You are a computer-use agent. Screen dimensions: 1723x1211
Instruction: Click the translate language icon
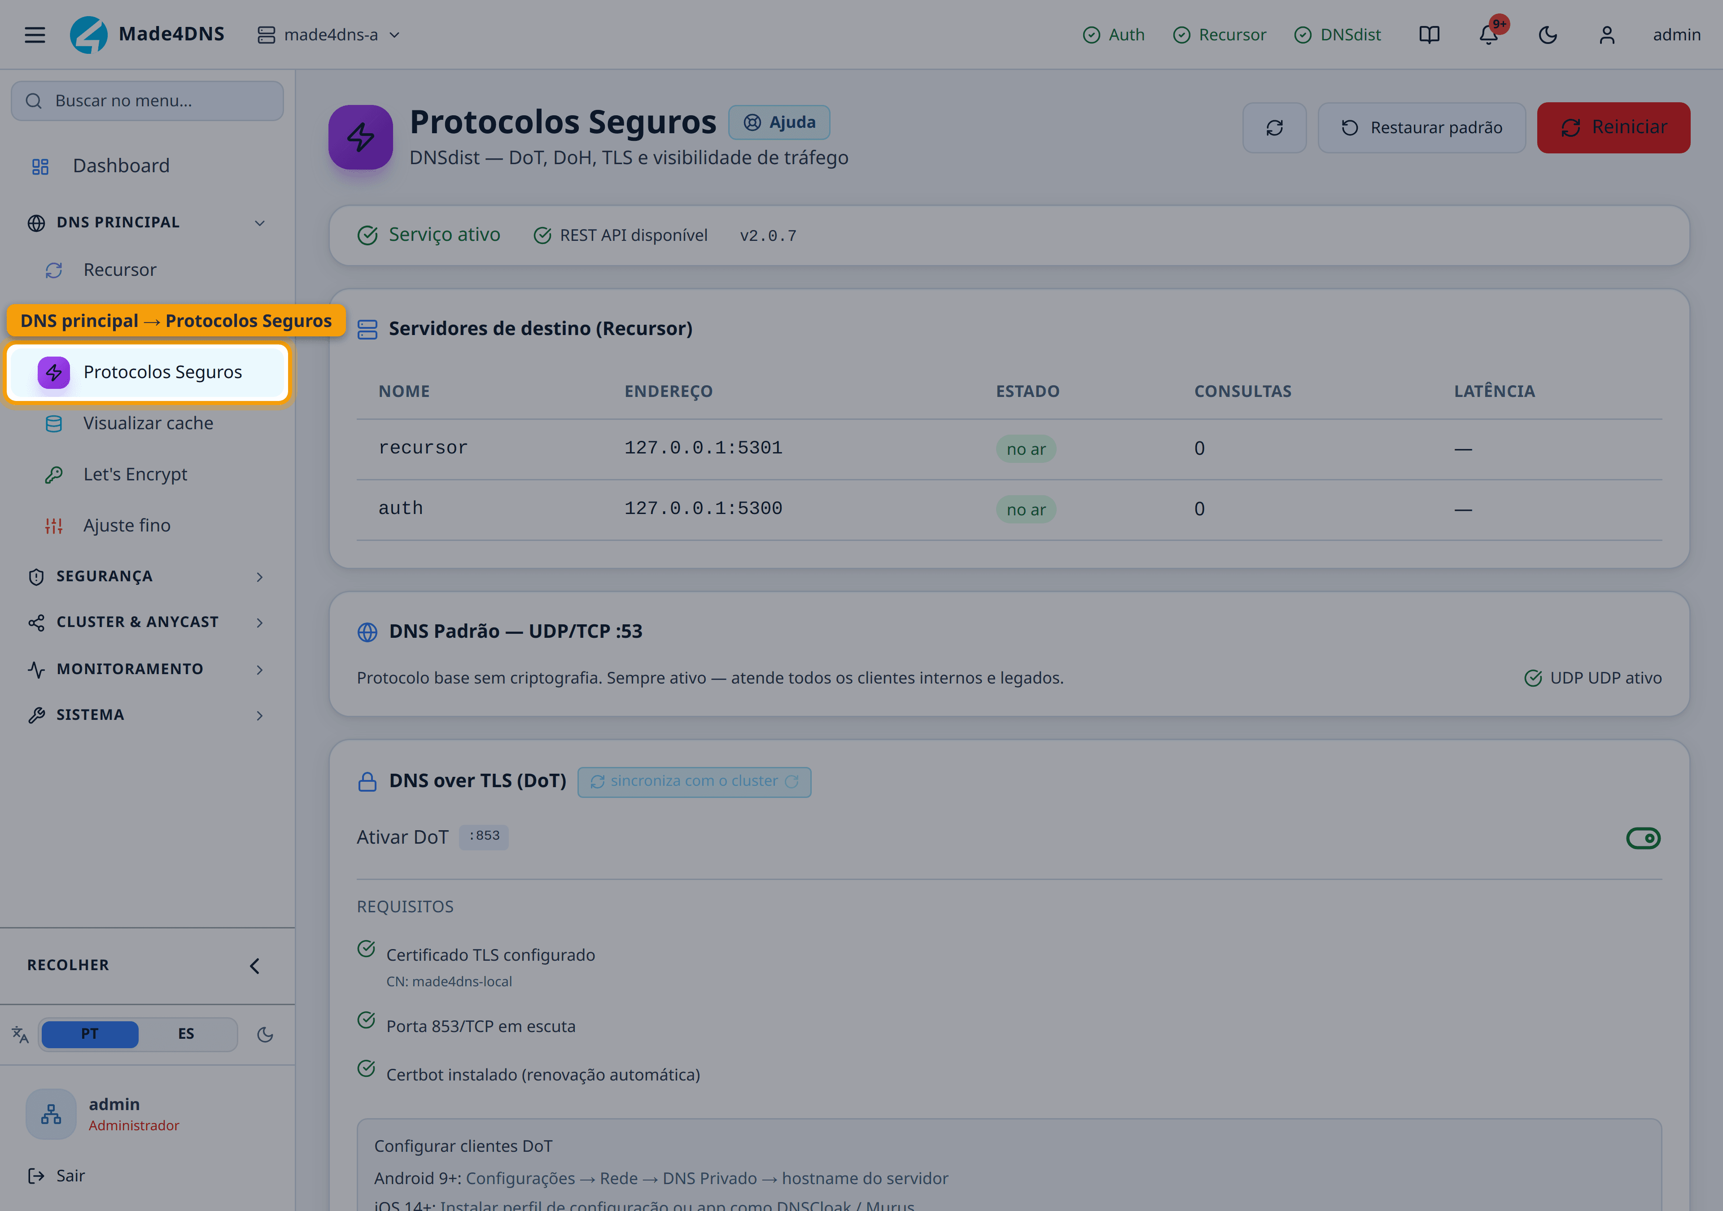coord(20,1035)
